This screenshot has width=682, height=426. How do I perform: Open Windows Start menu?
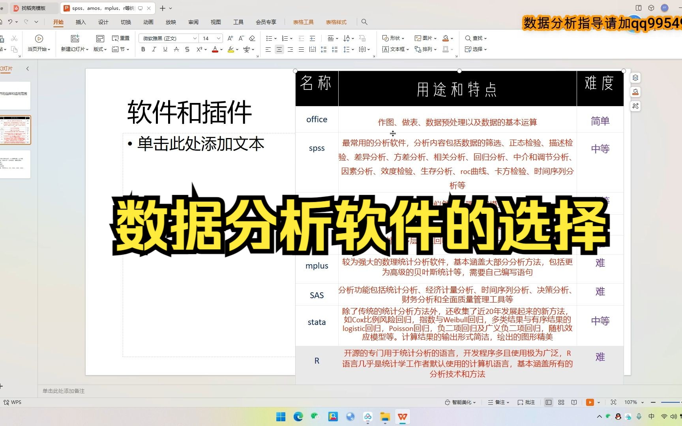[281, 417]
